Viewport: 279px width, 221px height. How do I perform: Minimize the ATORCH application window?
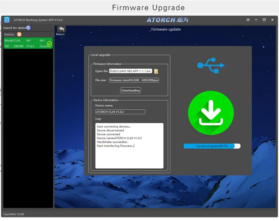pyautogui.click(x=256, y=20)
